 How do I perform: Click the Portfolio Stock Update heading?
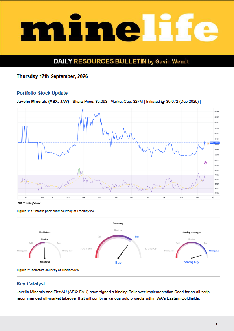(x=42, y=93)
